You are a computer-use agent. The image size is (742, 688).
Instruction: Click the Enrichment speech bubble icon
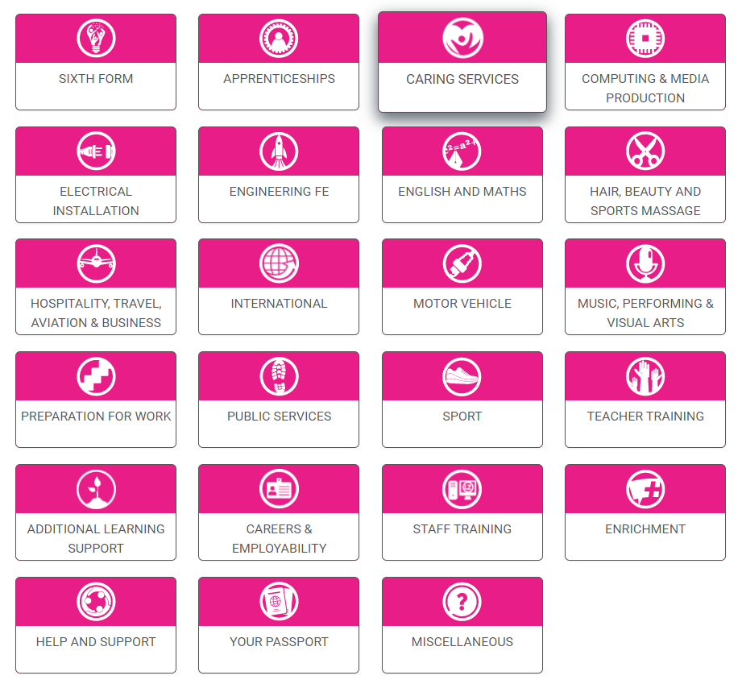pos(645,489)
